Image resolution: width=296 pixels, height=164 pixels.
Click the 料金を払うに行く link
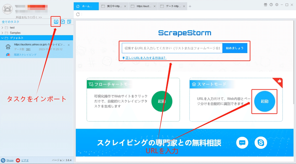pyautogui.click(x=29, y=17)
